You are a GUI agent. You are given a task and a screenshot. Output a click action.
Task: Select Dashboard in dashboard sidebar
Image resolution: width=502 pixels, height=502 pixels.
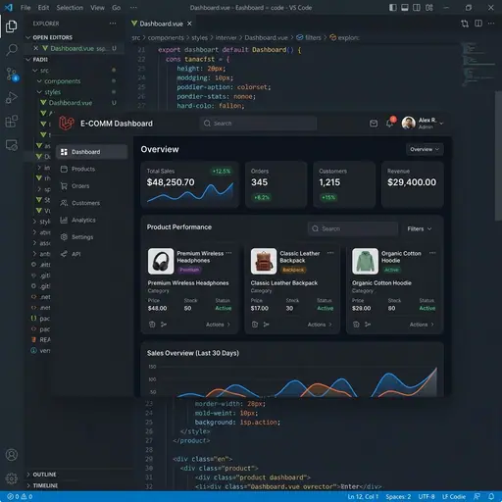tap(91, 152)
